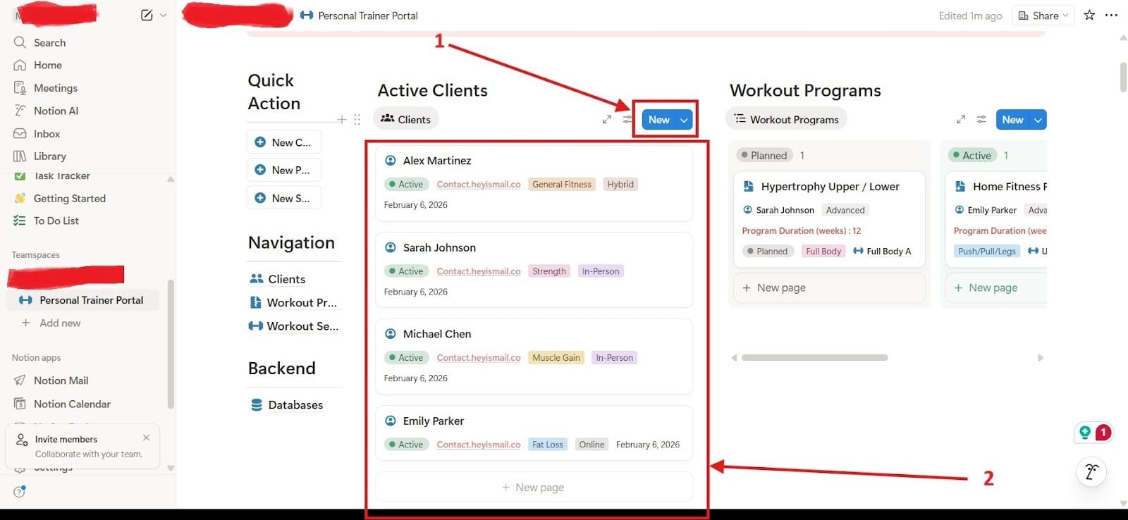Open the page more options menu

(x=1112, y=15)
